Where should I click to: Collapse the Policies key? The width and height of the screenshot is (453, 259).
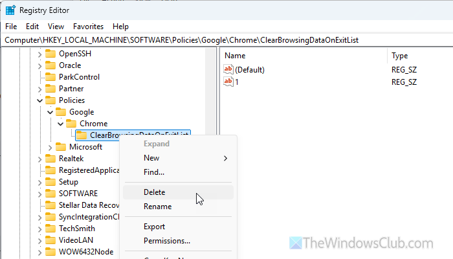point(40,100)
